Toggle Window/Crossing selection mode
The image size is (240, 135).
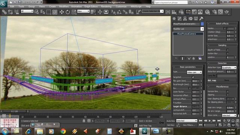click(55, 12)
